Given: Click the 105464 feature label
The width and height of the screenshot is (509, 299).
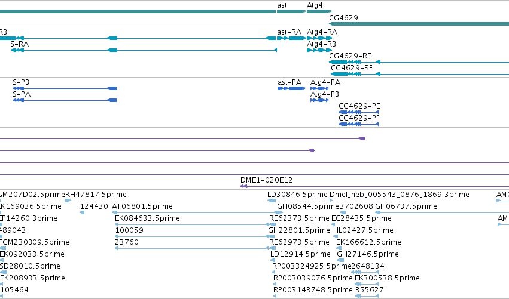Looking at the screenshot, I should tap(14, 290).
